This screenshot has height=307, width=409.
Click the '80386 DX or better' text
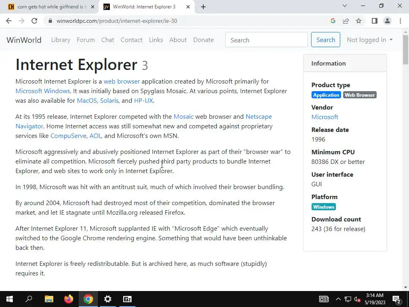pos(338,162)
